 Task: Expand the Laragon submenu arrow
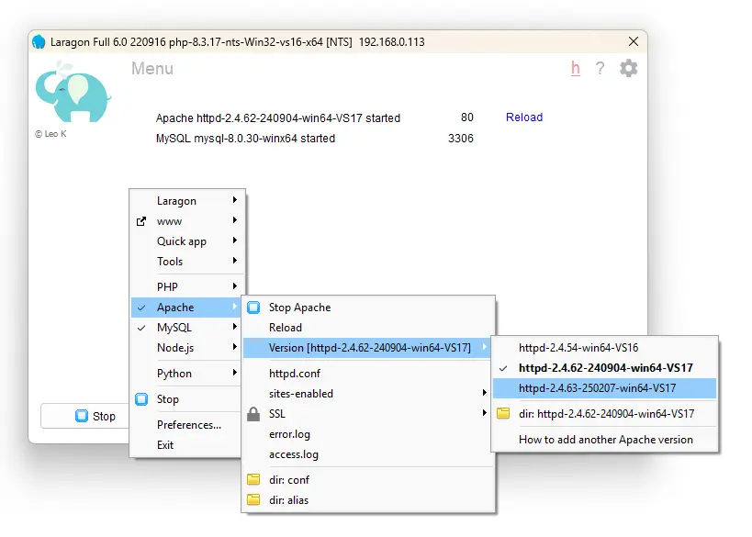[234, 200]
